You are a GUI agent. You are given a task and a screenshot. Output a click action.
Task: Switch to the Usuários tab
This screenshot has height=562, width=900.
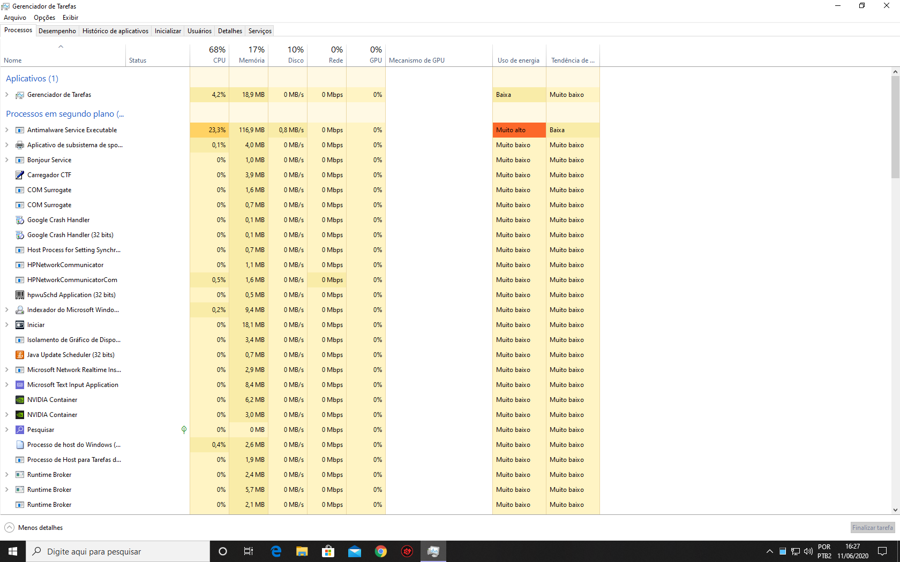point(199,31)
